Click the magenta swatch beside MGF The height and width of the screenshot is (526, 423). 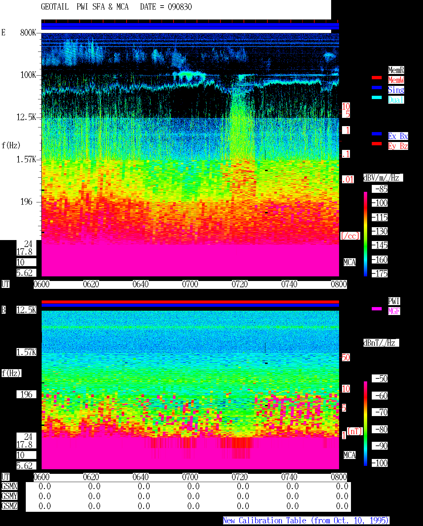(x=377, y=309)
